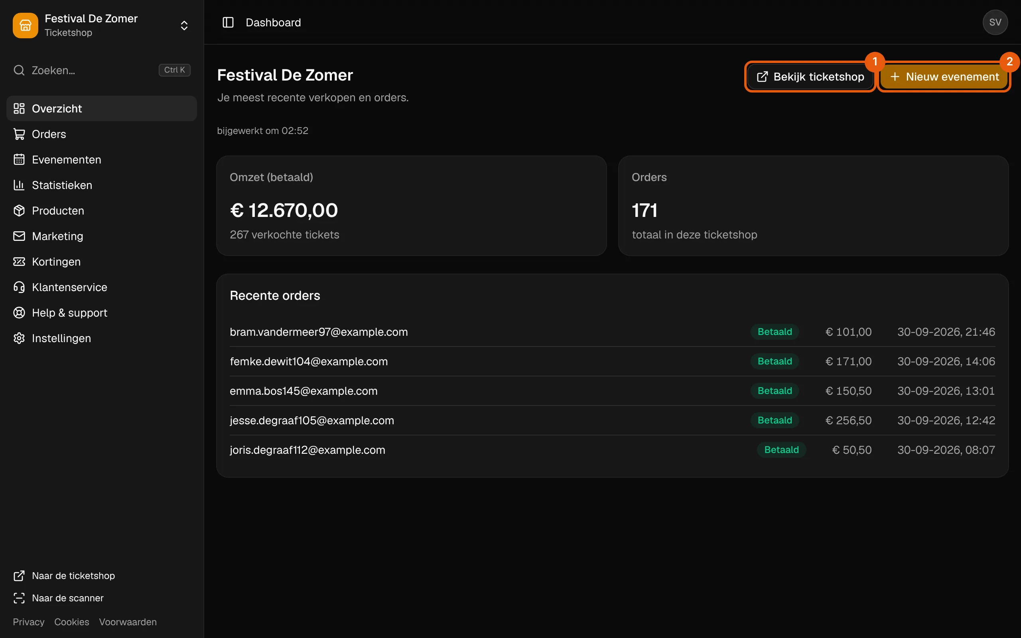Toggle the sidebar panel icon
Image resolution: width=1021 pixels, height=638 pixels.
[228, 22]
